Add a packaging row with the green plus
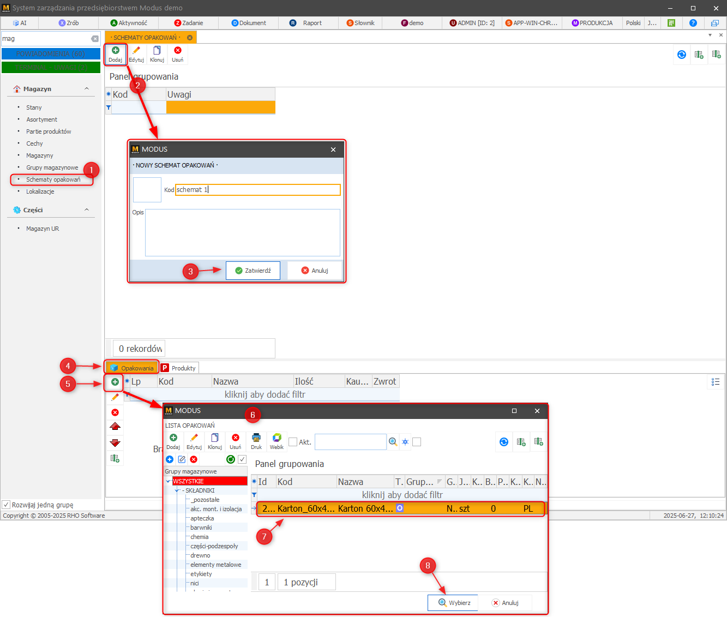Viewport: 727px width, 617px height. 115,382
